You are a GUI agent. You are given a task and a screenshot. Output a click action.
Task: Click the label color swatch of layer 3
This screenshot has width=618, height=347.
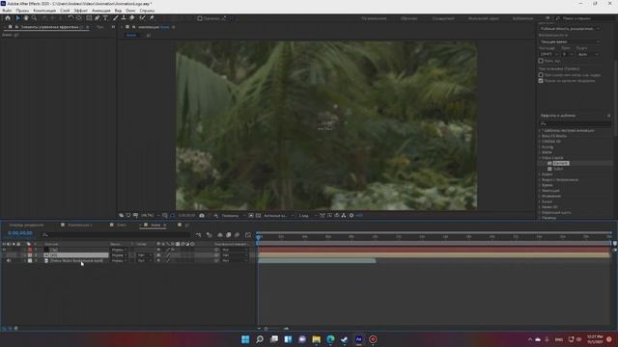[x=30, y=260]
